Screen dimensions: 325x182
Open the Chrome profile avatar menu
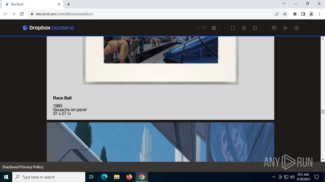tap(311, 14)
